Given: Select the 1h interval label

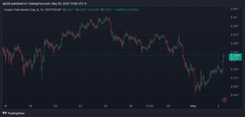Looking at the screenshot, I should (x=42, y=10).
